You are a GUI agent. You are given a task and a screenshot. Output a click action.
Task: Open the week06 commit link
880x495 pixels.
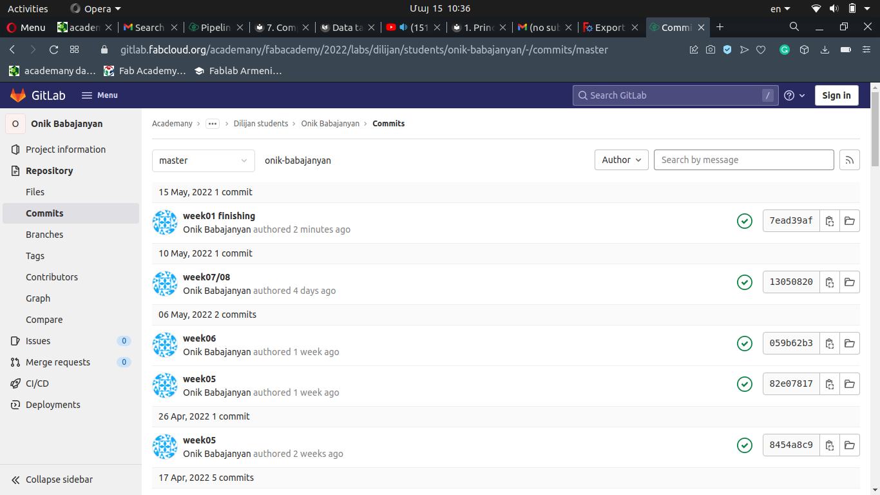point(200,338)
